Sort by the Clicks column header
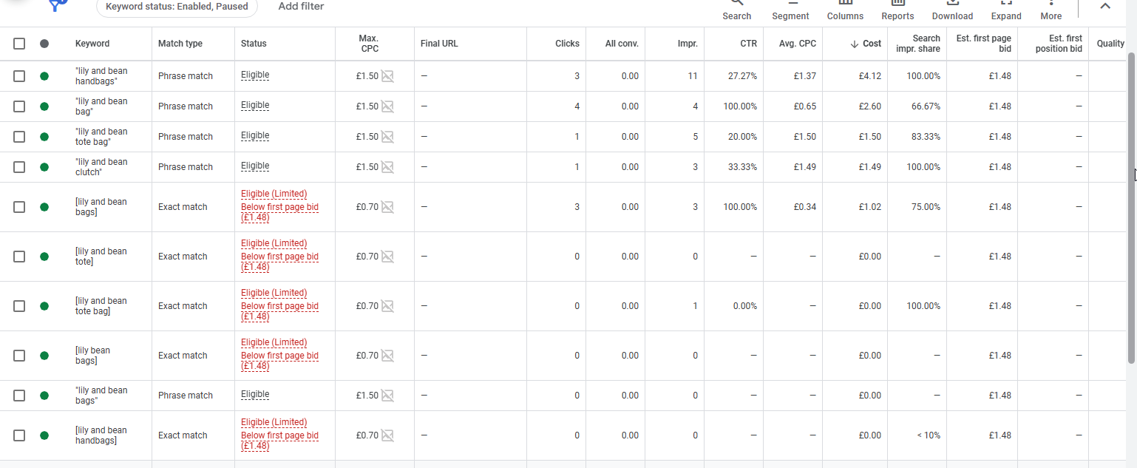1137x468 pixels. [x=567, y=44]
